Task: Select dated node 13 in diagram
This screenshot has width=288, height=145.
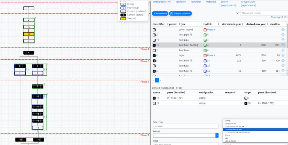Action: coord(37,121)
